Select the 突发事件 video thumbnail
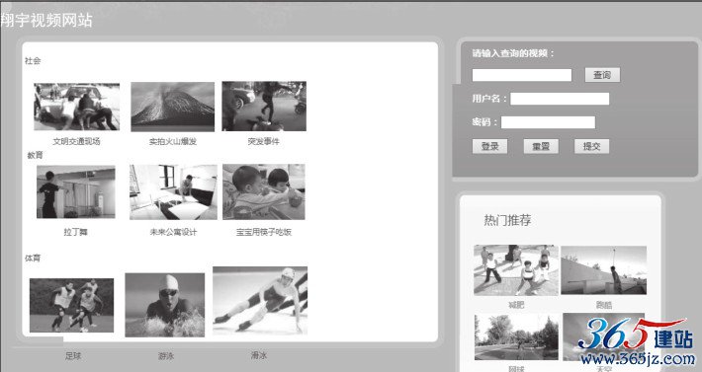 [264, 106]
